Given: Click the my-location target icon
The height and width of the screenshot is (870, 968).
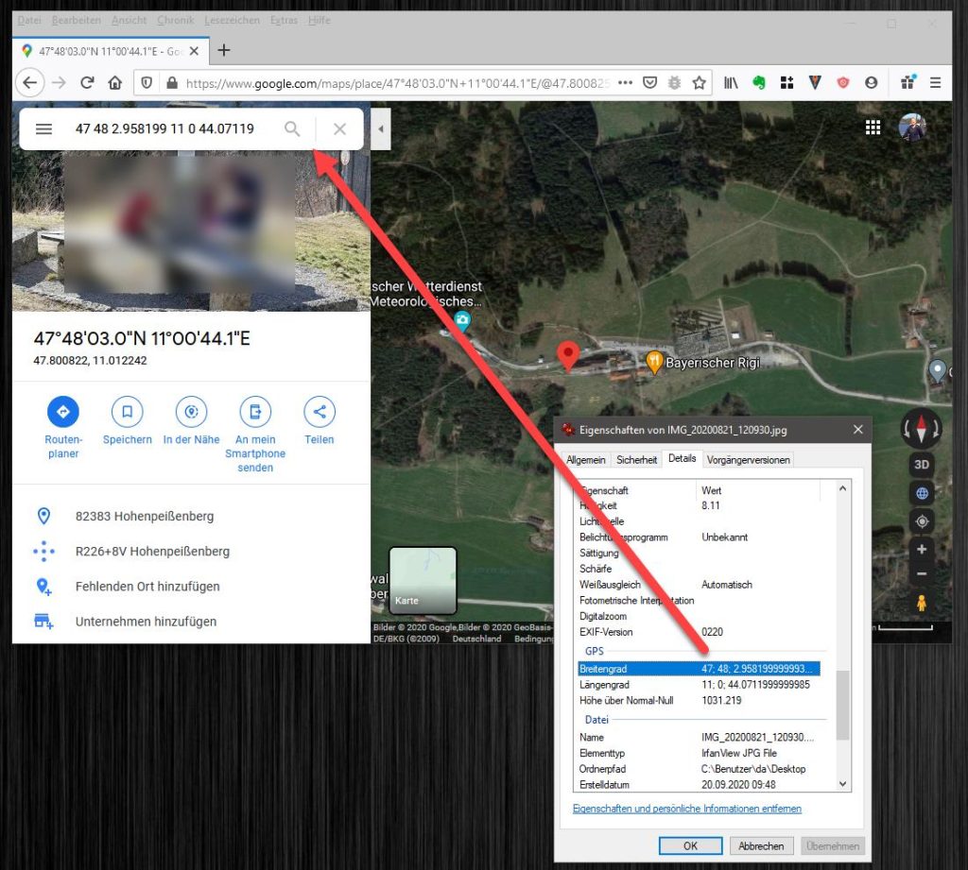Looking at the screenshot, I should click(x=921, y=520).
